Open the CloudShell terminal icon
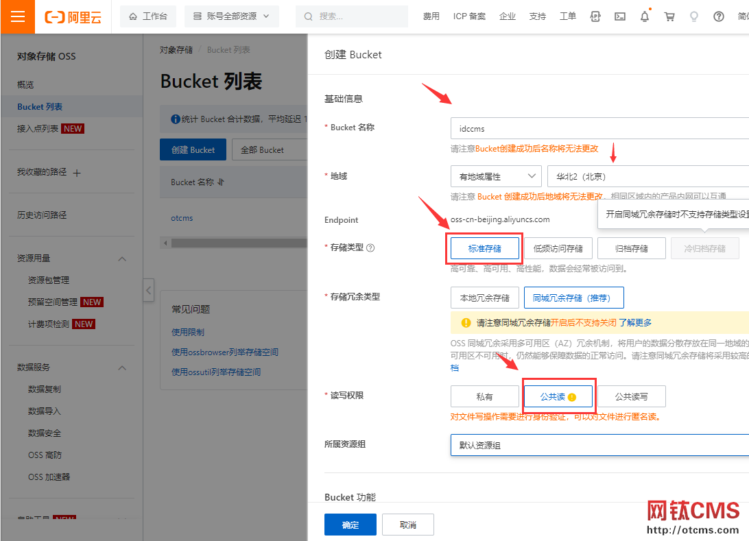 pyautogui.click(x=620, y=16)
